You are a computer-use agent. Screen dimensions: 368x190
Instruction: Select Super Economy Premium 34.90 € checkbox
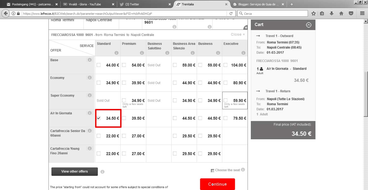pyautogui.click(x=124, y=100)
